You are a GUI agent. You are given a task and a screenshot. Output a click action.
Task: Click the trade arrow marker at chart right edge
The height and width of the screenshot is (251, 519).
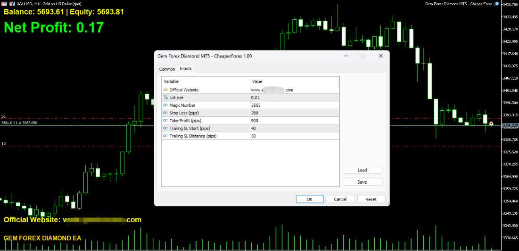click(x=491, y=124)
